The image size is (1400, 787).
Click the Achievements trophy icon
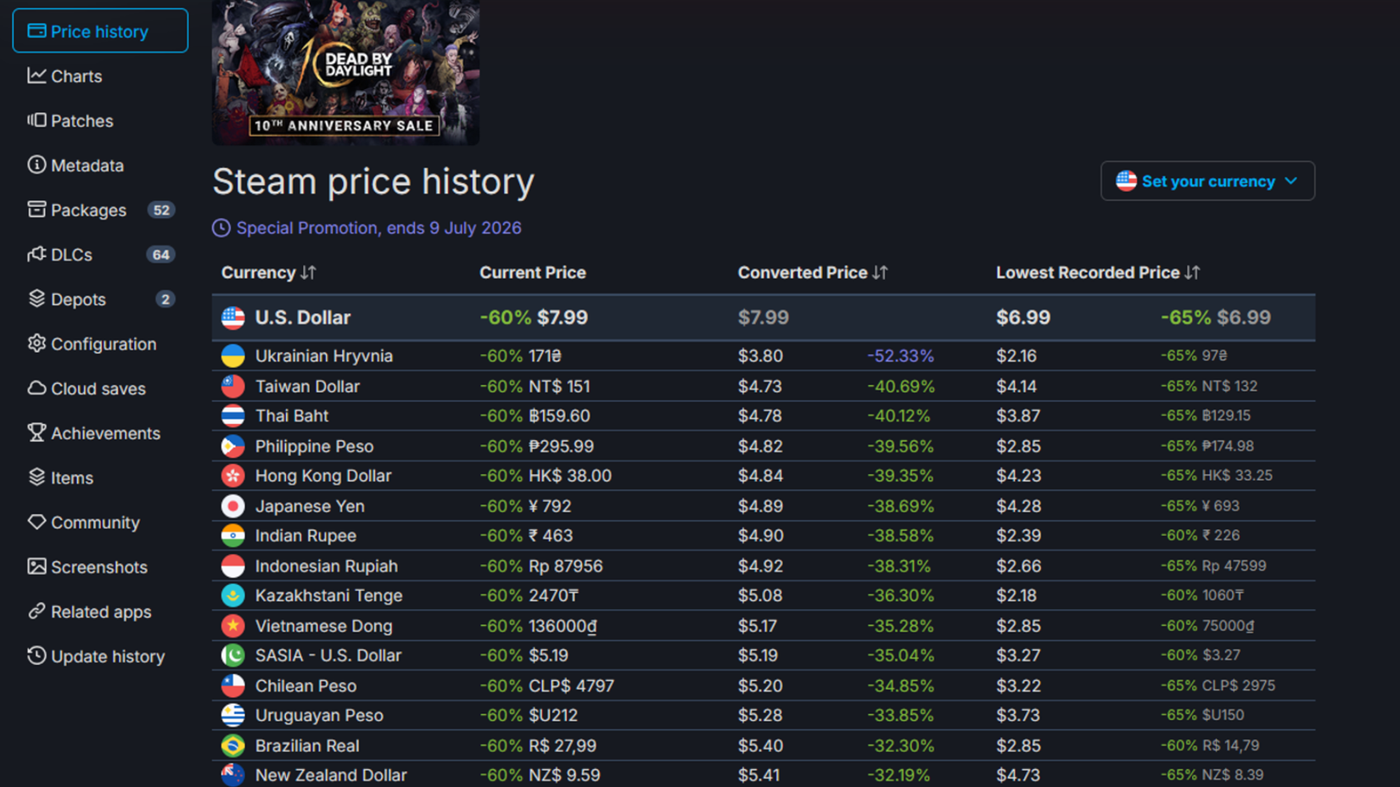tap(36, 433)
